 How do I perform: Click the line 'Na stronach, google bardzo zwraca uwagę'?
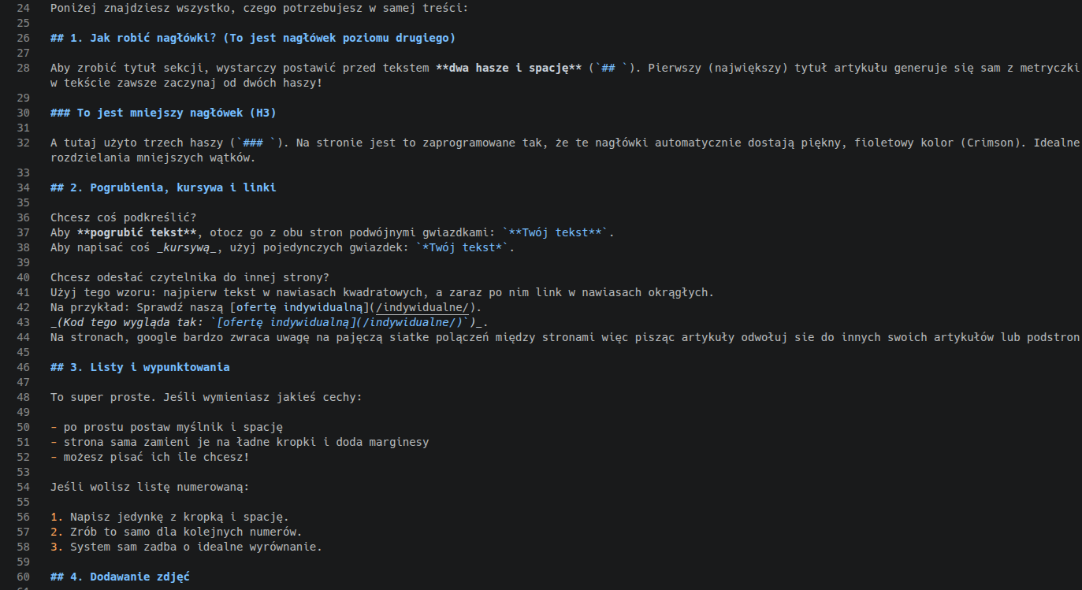click(566, 337)
